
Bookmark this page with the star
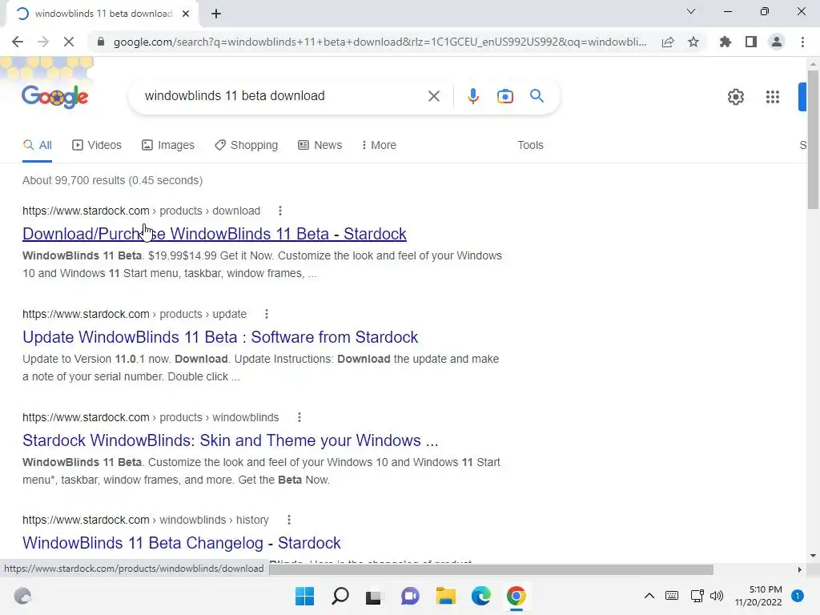pos(693,42)
